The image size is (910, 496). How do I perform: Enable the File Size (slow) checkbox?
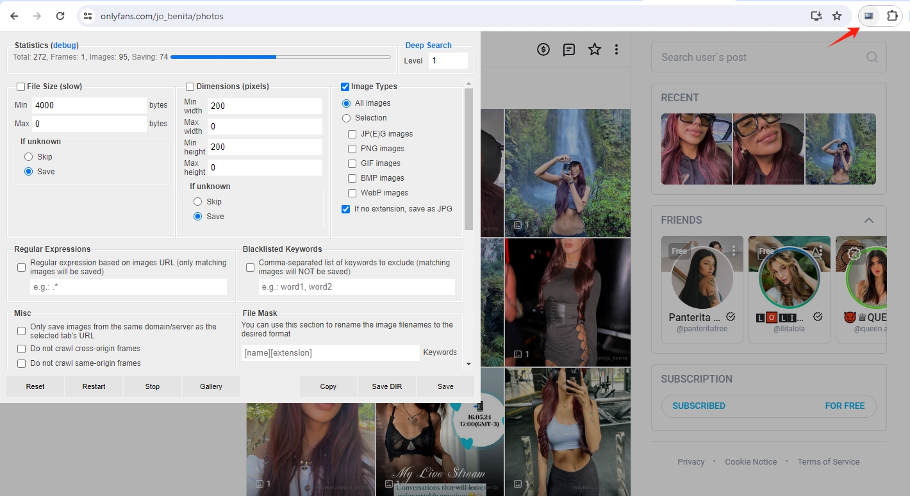[21, 87]
